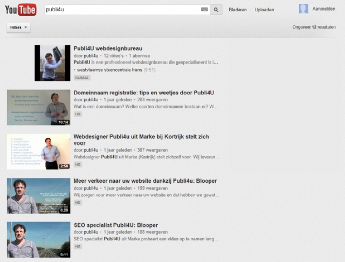The image size is (345, 262).
Task: Click publi4u uploader under Meer verkeer video
Action: 91,188
